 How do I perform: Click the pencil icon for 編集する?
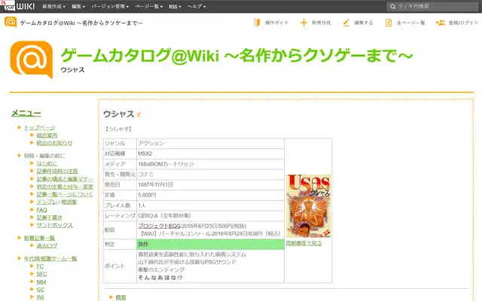346,23
